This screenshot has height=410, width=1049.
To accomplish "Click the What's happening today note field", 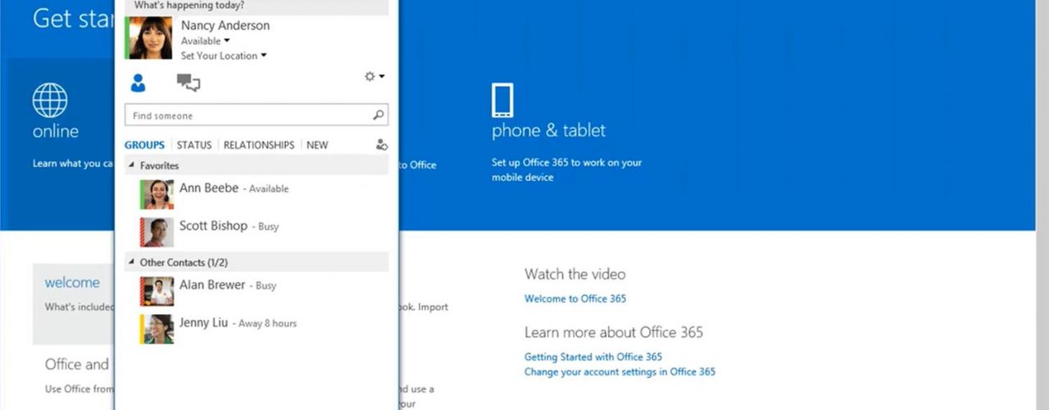I will click(x=257, y=6).
